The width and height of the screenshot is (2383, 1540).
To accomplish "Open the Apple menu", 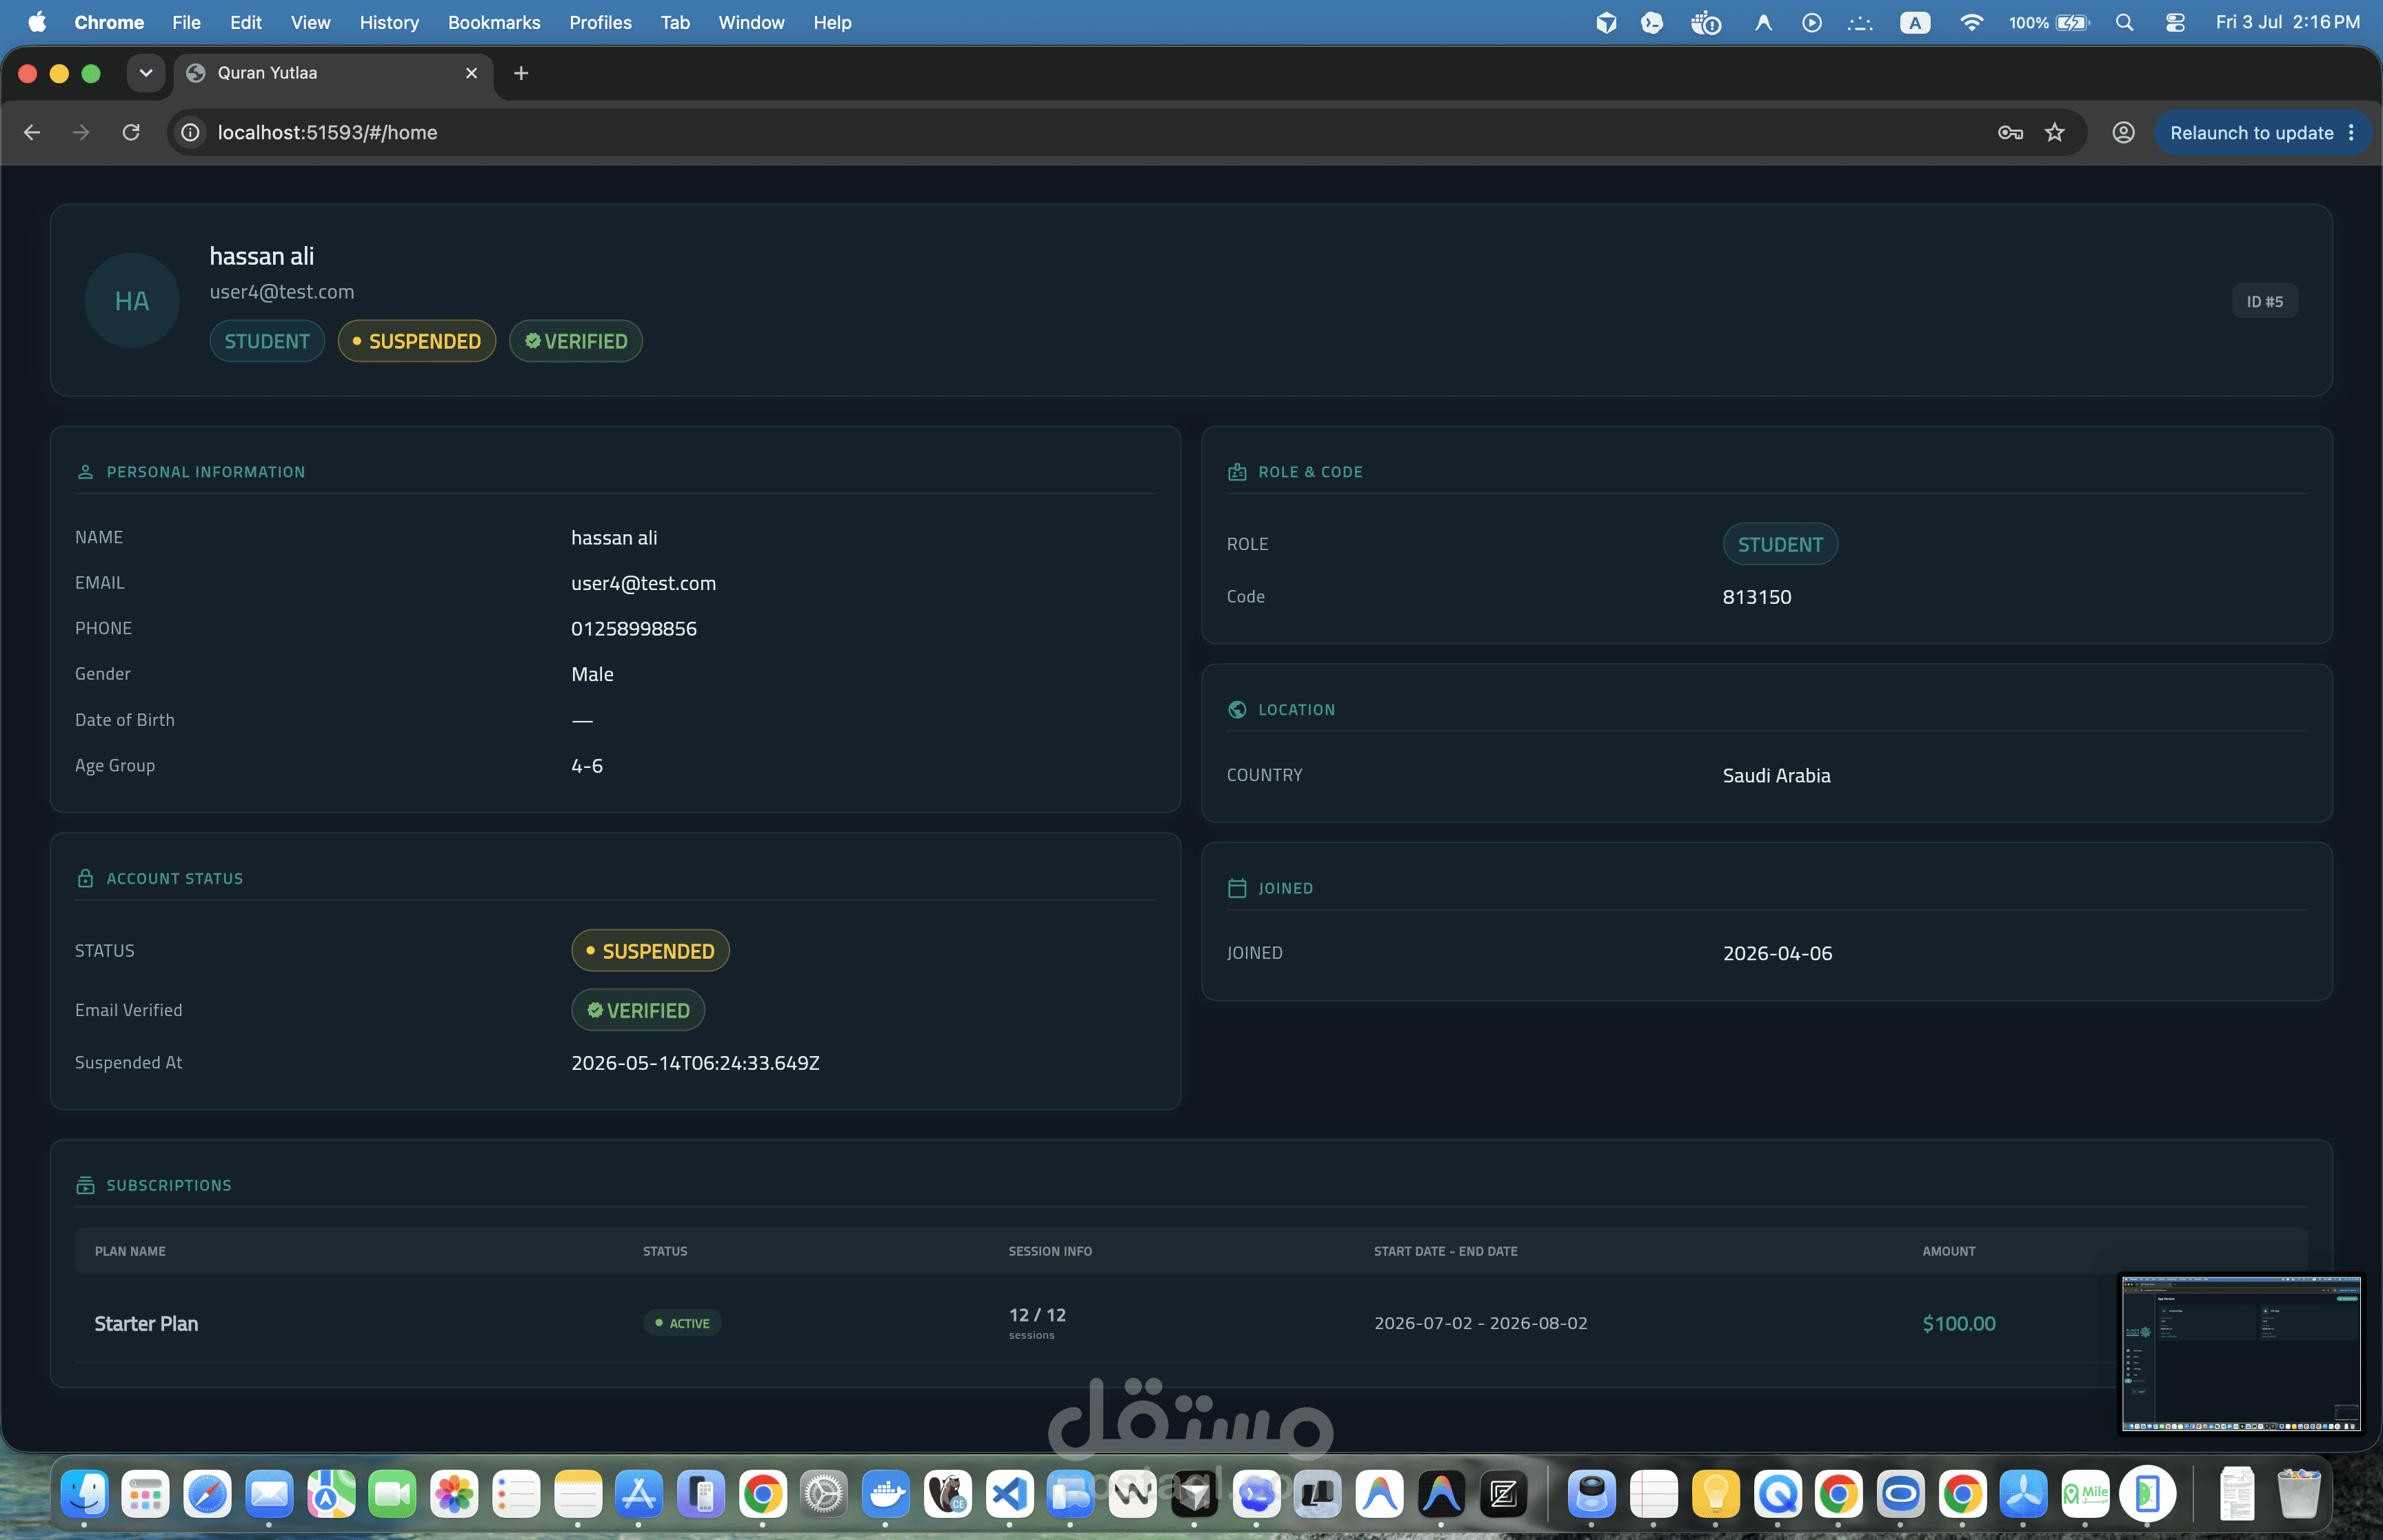I will 37,22.
